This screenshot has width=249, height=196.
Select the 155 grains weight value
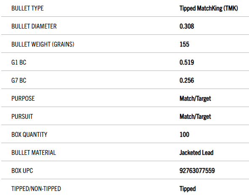(184, 44)
